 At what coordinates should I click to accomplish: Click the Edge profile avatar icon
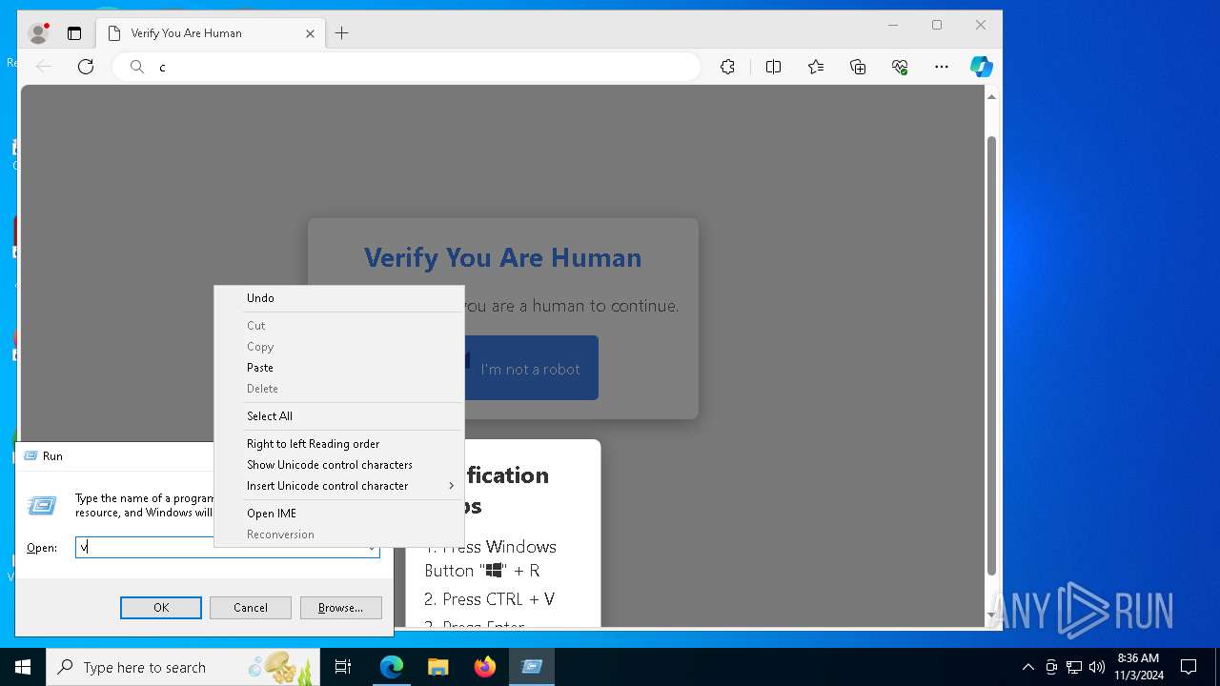(38, 33)
